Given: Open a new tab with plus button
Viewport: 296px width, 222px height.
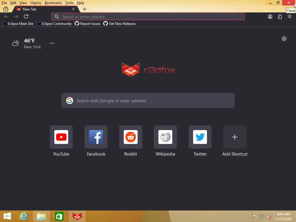Looking at the screenshot, I should tap(85, 9).
